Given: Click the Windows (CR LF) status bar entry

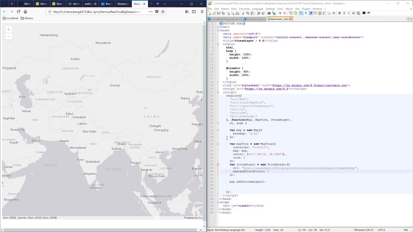Looking at the screenshot, I should tap(364, 230).
